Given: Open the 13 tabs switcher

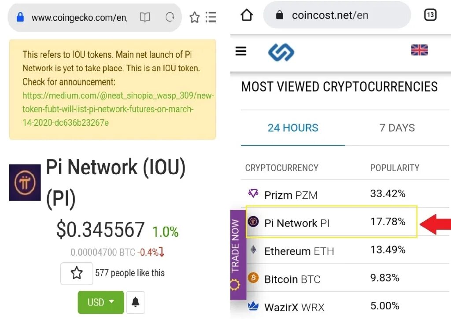Looking at the screenshot, I should (430, 15).
